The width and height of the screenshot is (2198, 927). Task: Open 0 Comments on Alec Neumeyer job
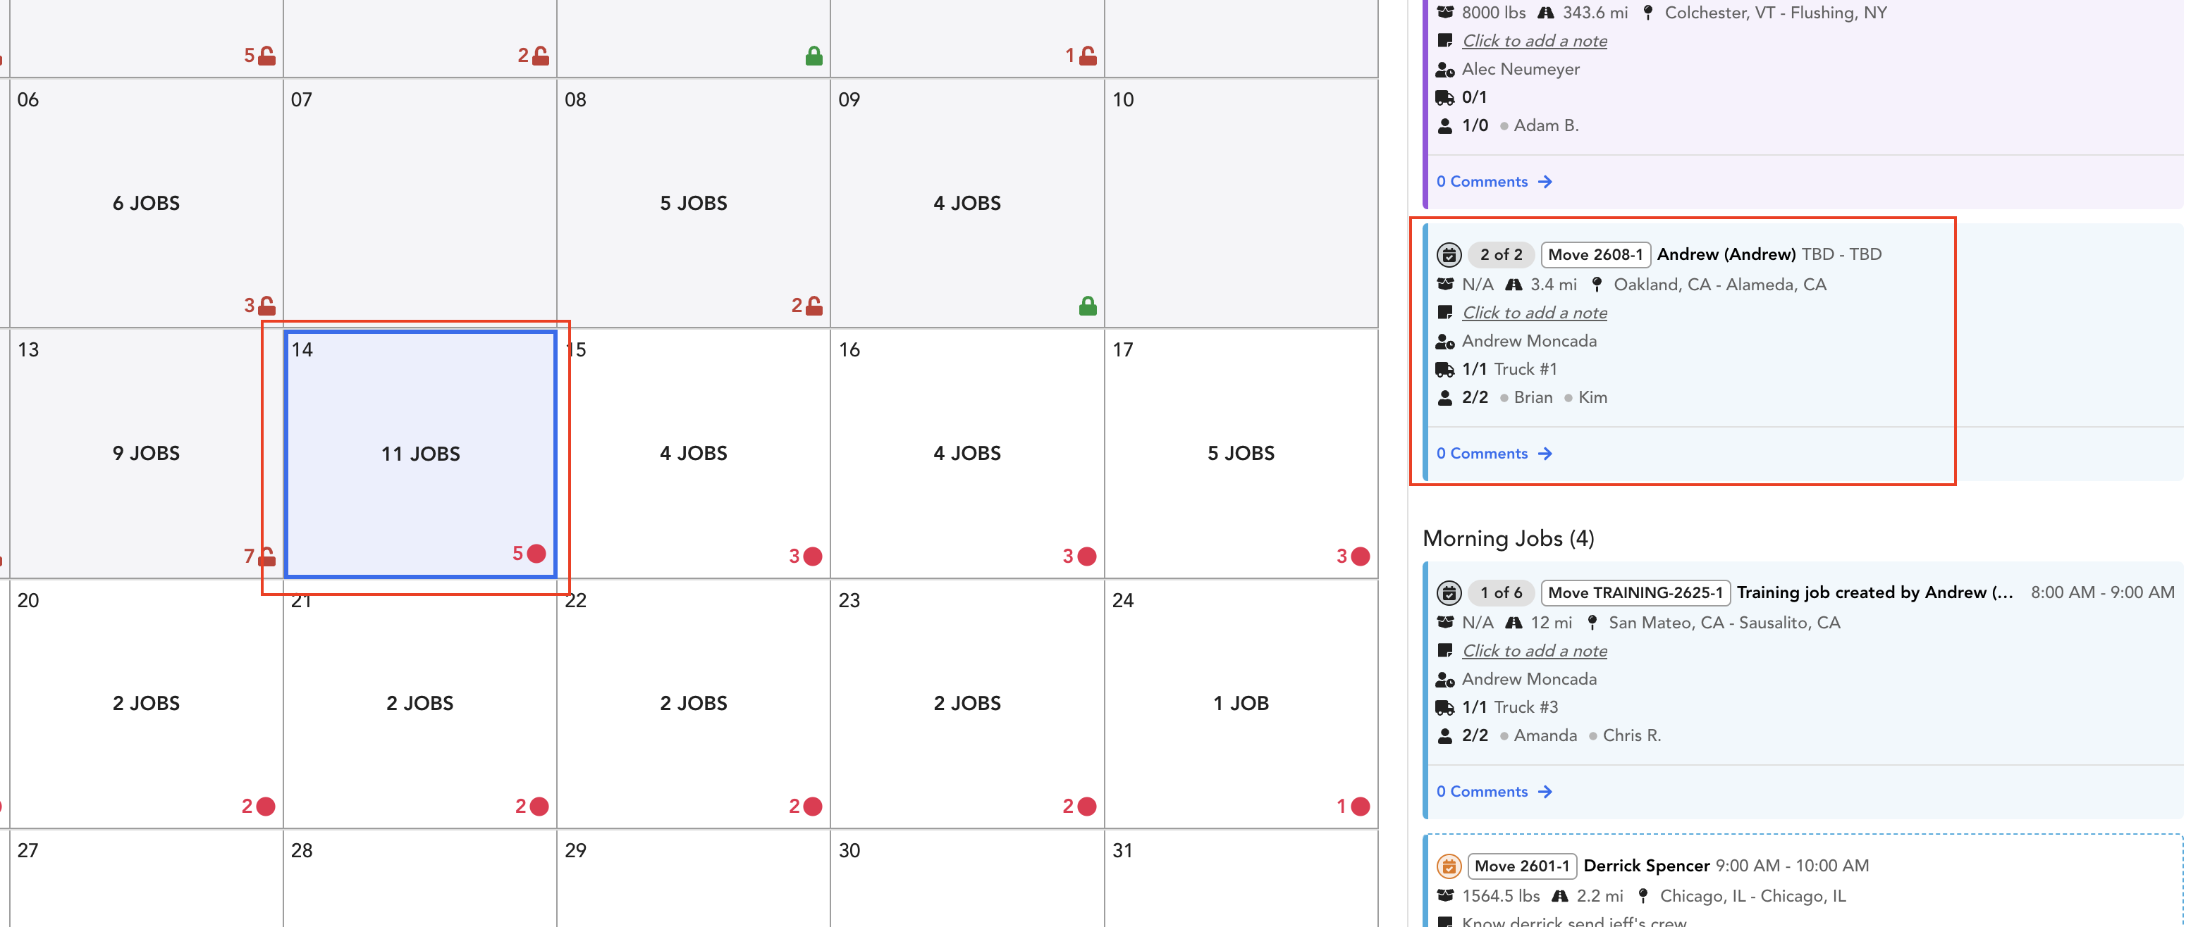click(1493, 182)
